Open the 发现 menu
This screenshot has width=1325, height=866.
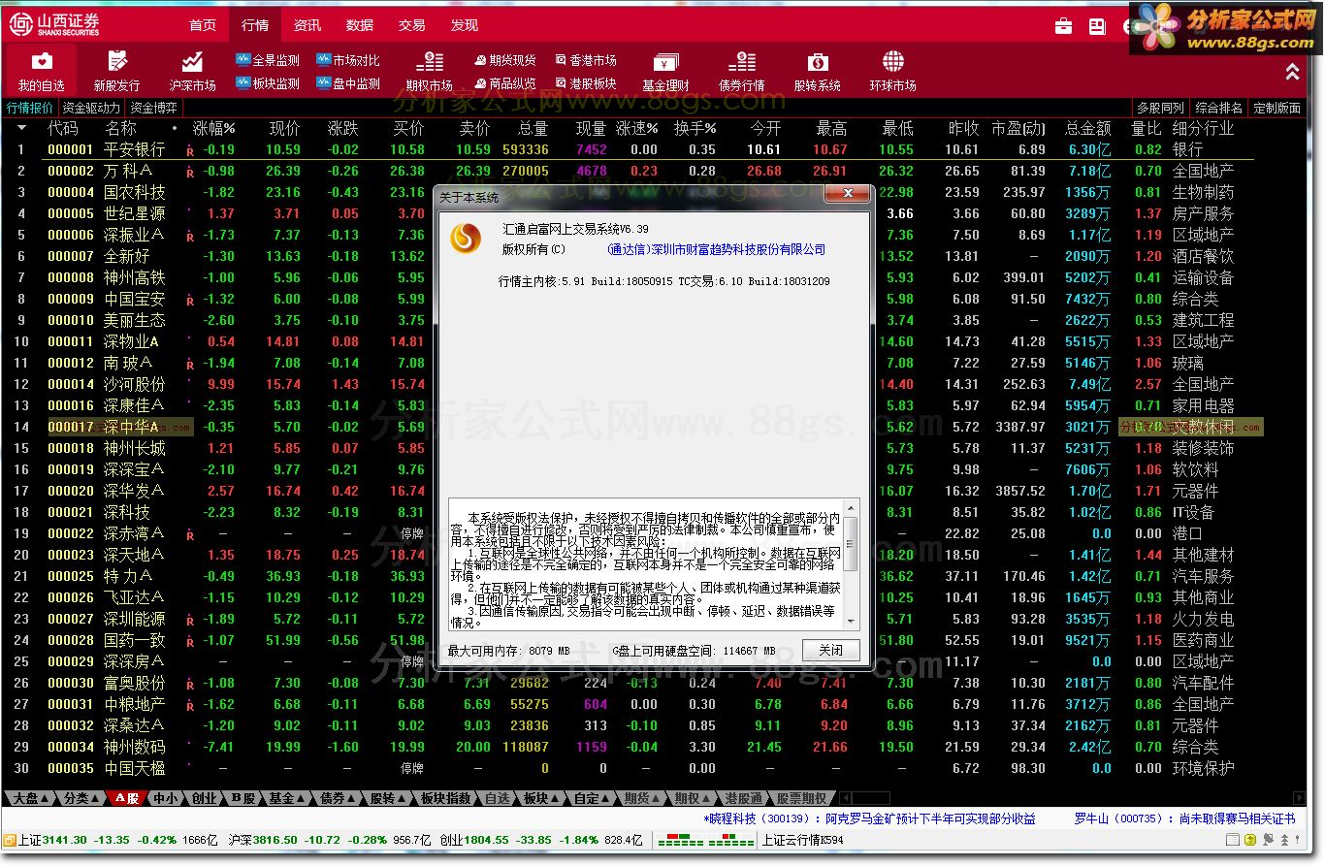point(465,25)
